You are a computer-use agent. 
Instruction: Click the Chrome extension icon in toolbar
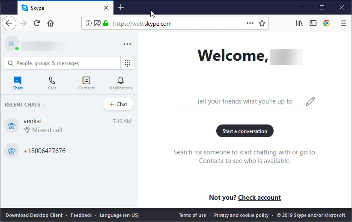[327, 24]
